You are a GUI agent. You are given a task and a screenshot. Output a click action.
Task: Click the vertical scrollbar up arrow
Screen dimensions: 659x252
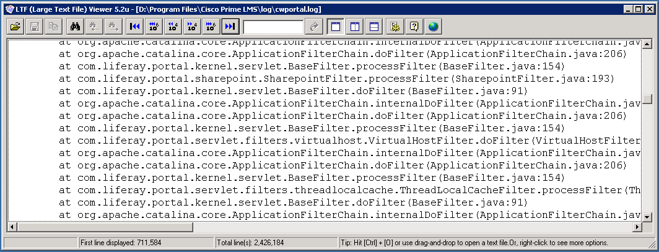click(x=647, y=44)
